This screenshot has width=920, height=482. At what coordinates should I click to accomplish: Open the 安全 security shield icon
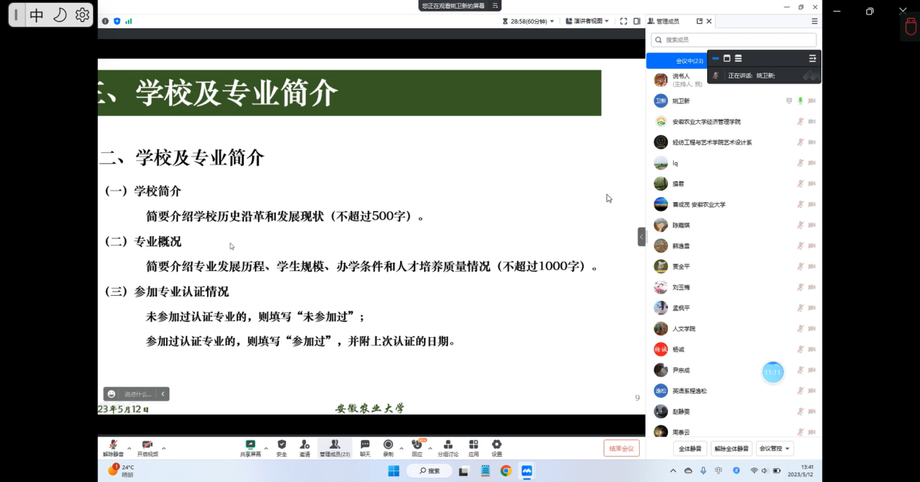tap(282, 447)
